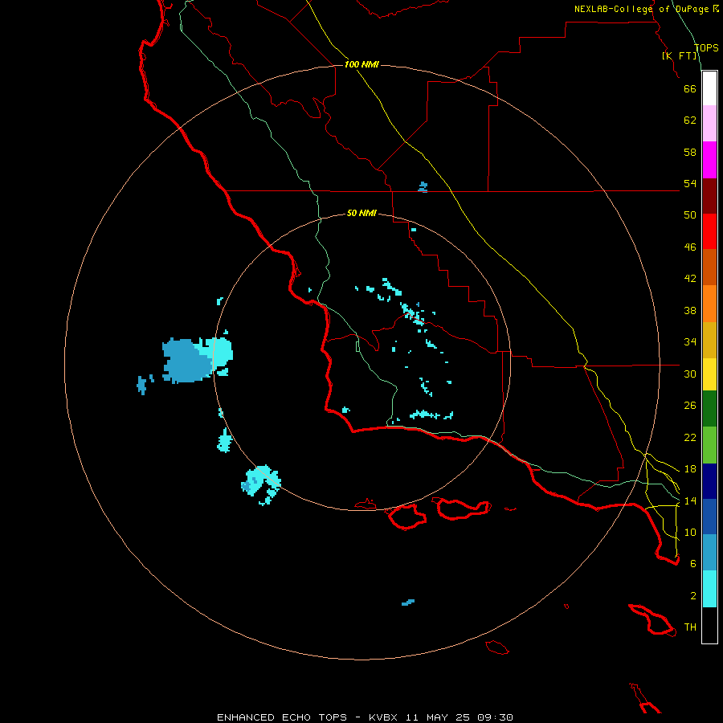Select the 2 legend label

coord(693,596)
